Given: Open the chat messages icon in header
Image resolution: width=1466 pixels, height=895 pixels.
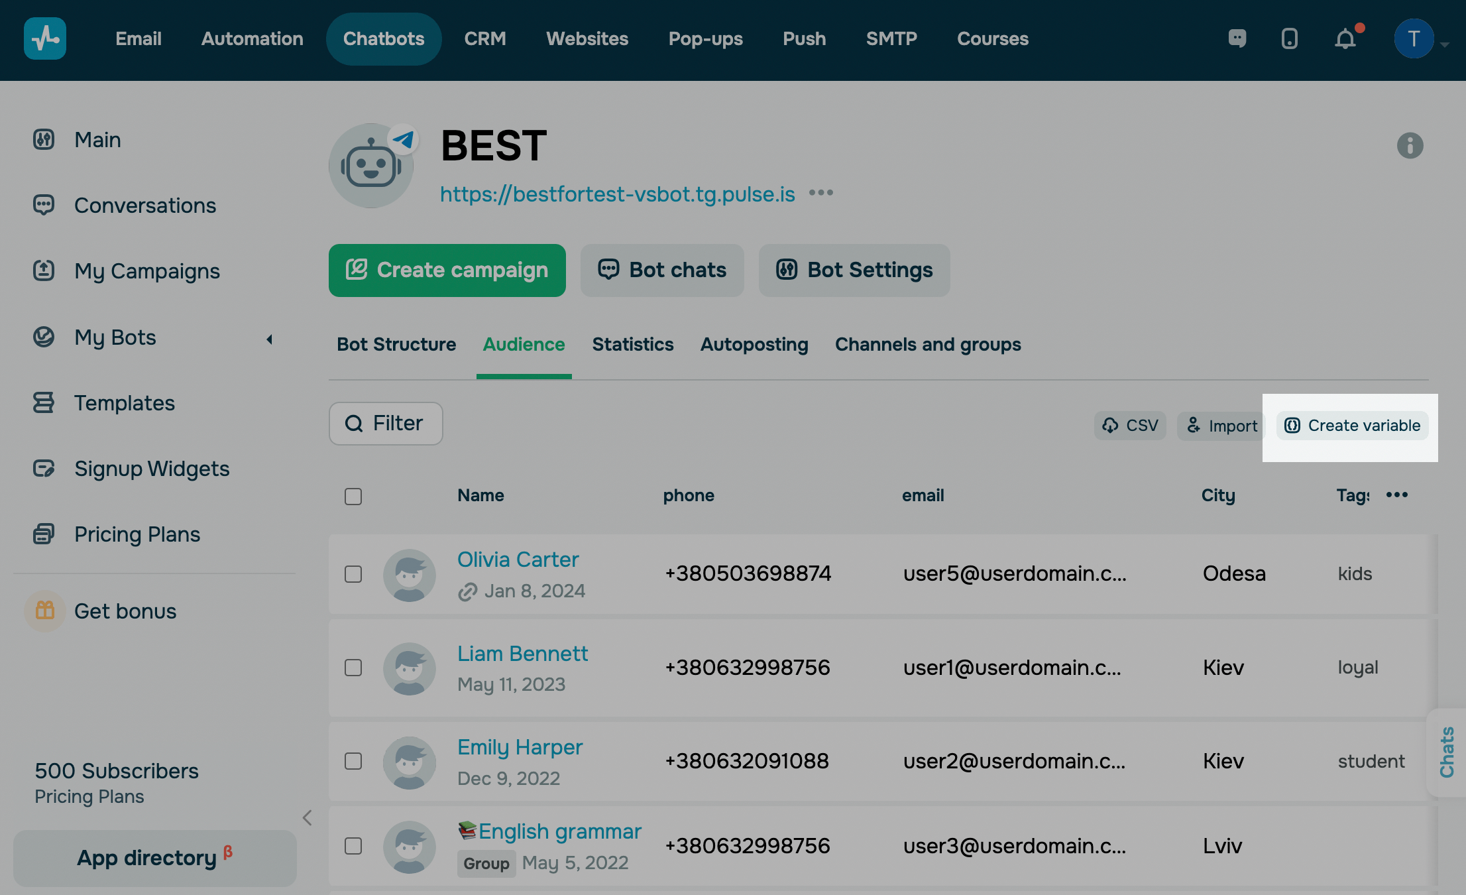Looking at the screenshot, I should point(1237,38).
